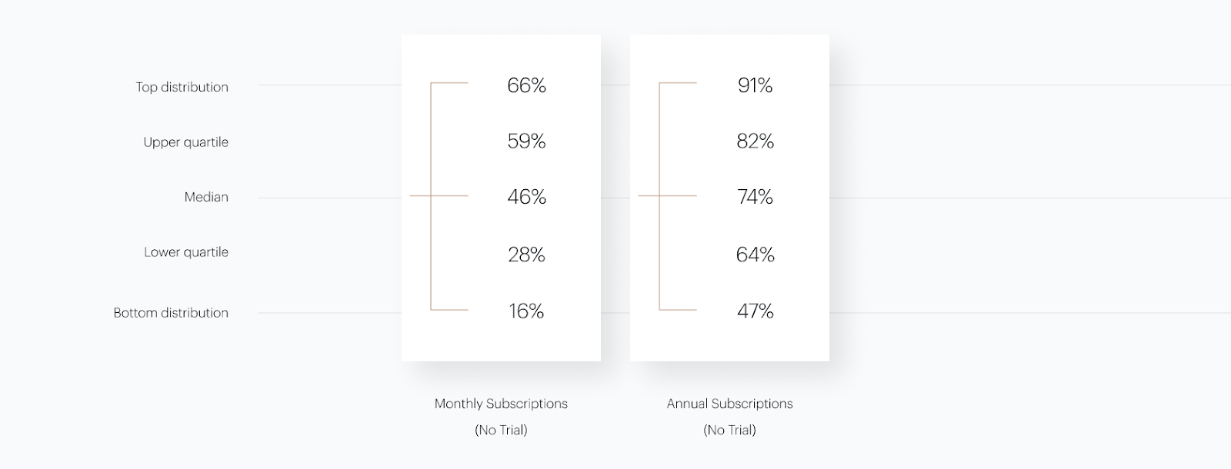Click the 47% annual bottom distribution value
The width and height of the screenshot is (1231, 469).
[x=755, y=311]
